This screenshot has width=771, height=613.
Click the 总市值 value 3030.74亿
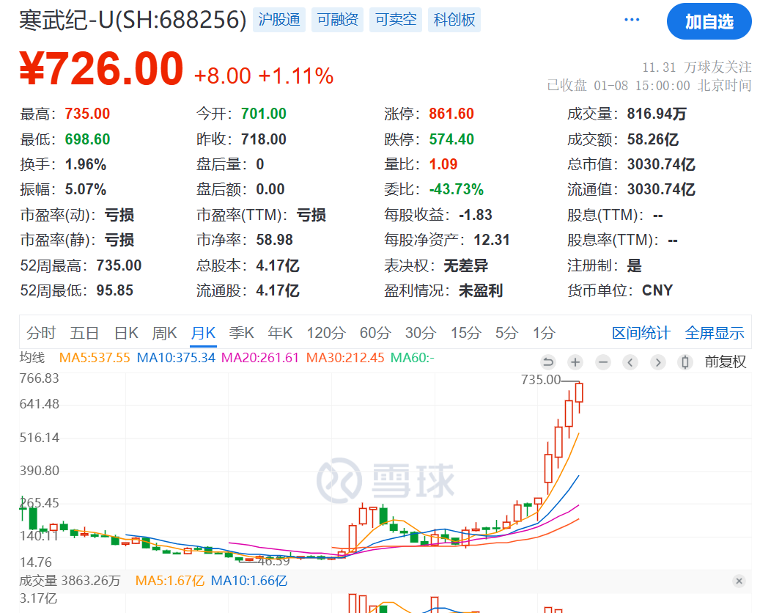[661, 164]
